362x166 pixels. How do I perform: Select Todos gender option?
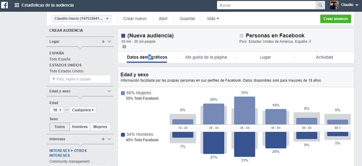(59, 127)
